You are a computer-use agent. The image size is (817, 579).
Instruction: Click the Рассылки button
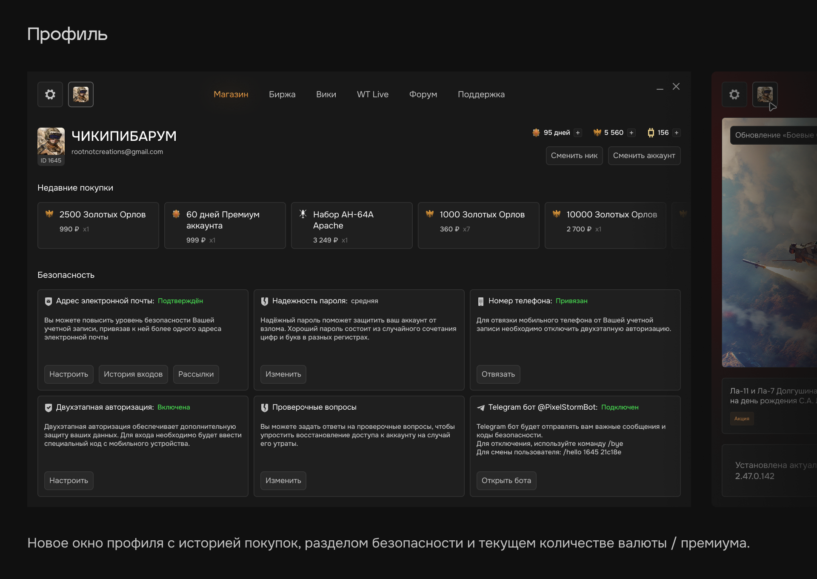click(196, 374)
